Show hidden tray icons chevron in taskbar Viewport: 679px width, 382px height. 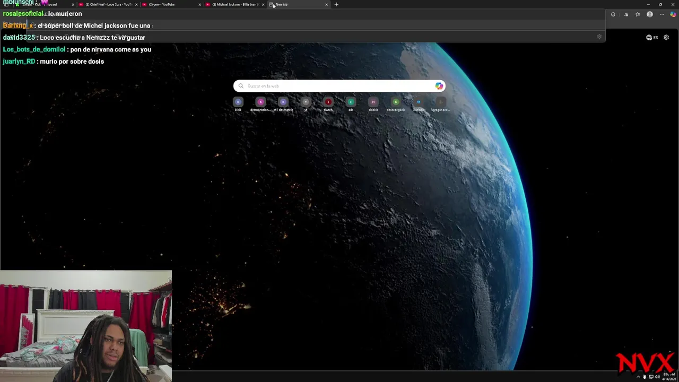tap(638, 377)
